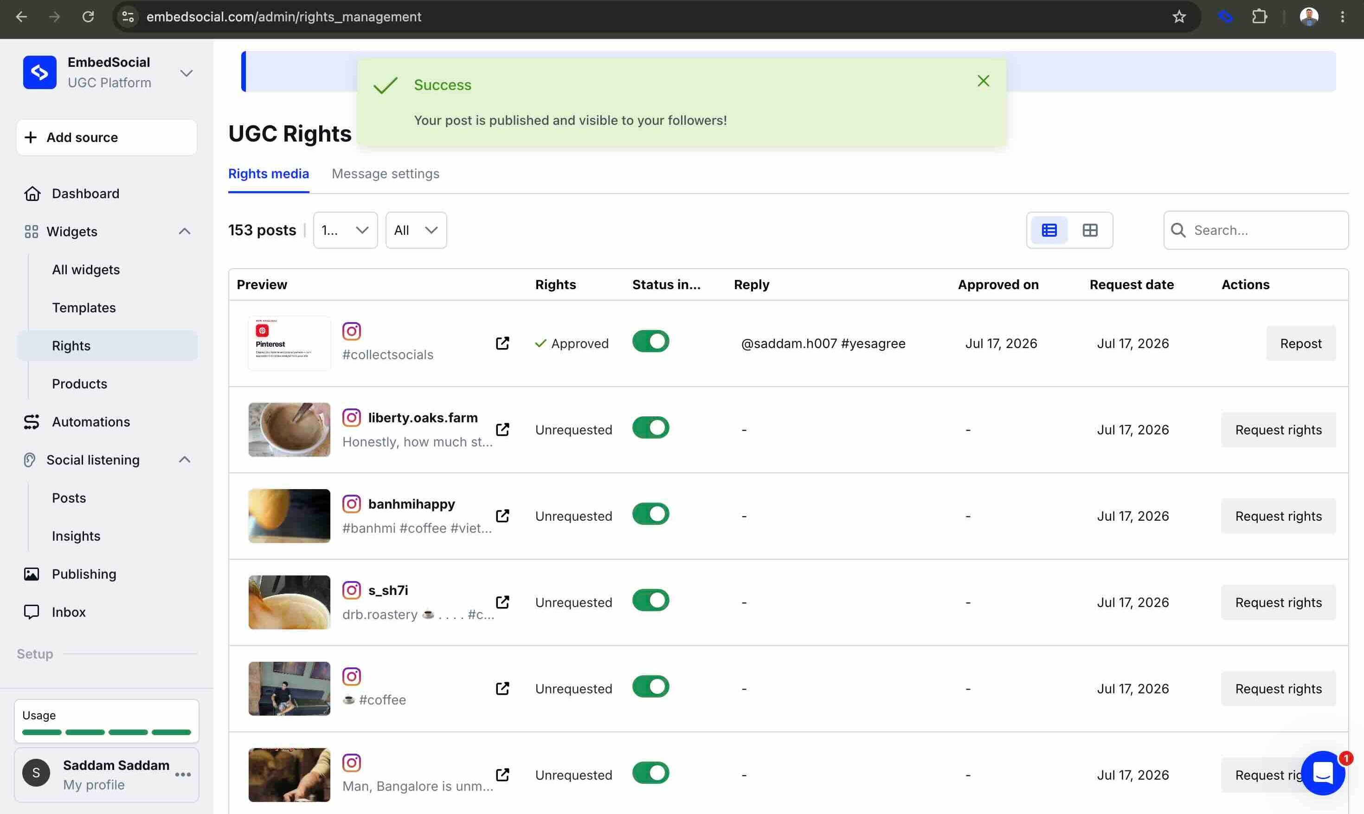Viewport: 1364px width, 814px height.
Task: Click the Search posts field
Action: (x=1255, y=230)
